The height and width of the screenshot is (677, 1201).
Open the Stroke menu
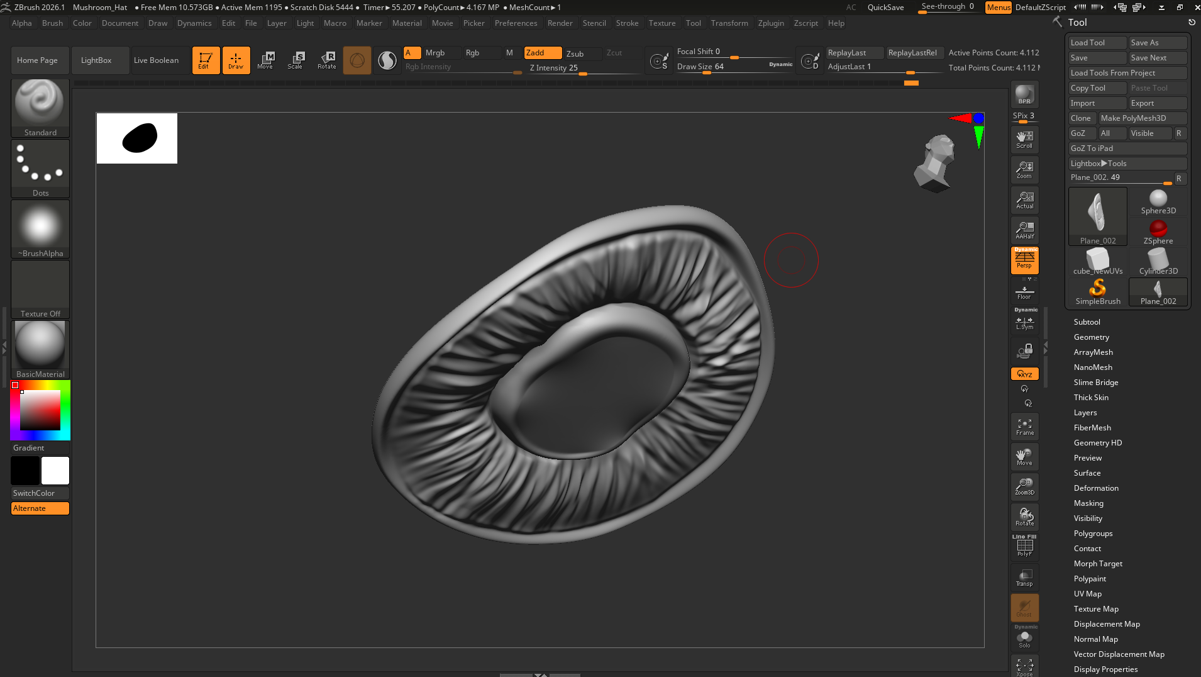pos(626,23)
